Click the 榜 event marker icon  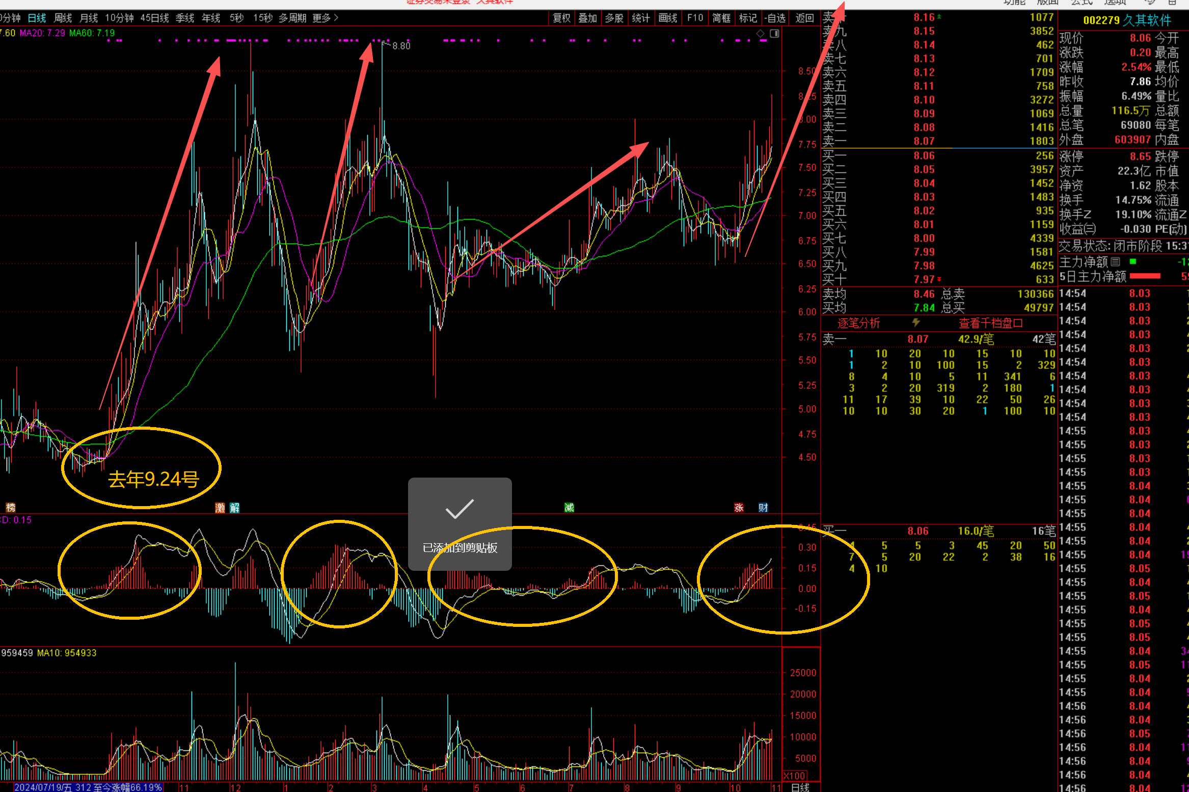pos(11,508)
